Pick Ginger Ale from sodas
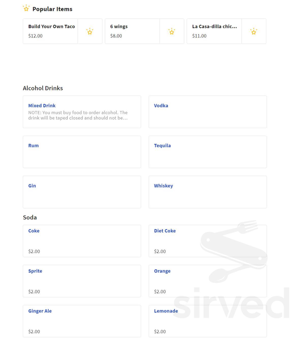 tap(40, 311)
